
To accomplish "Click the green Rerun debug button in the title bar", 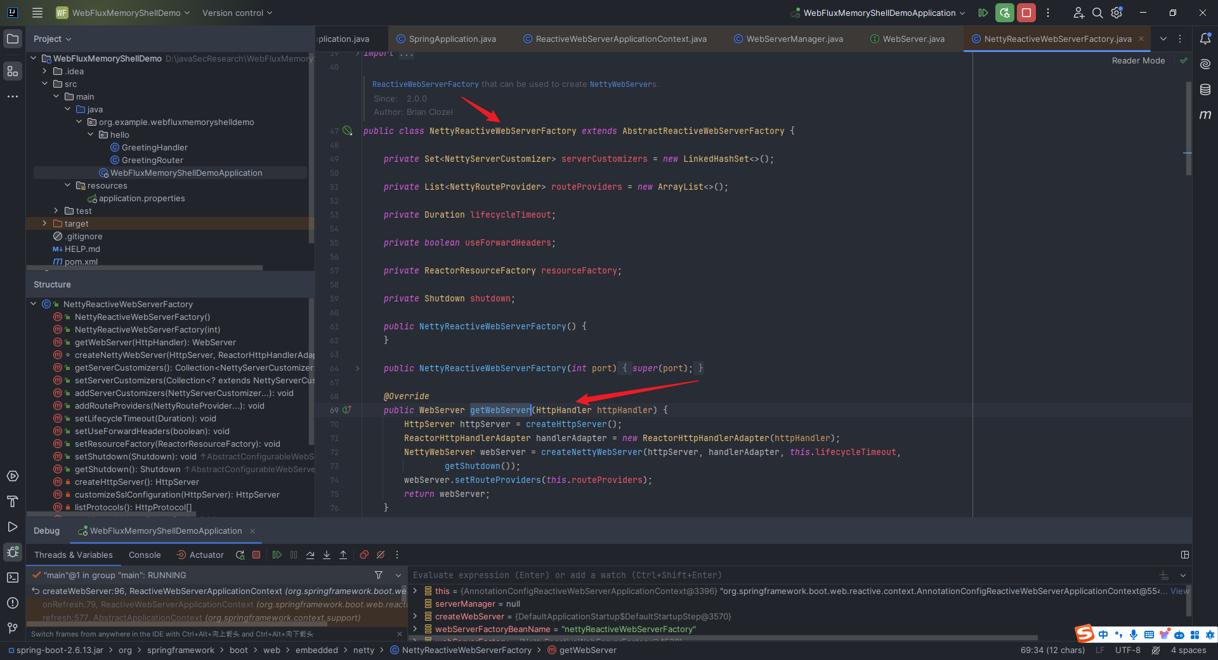I will [1005, 13].
